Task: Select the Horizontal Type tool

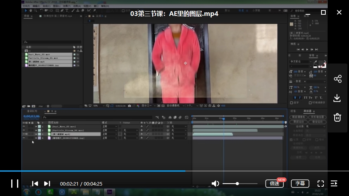Action: [x=67, y=10]
